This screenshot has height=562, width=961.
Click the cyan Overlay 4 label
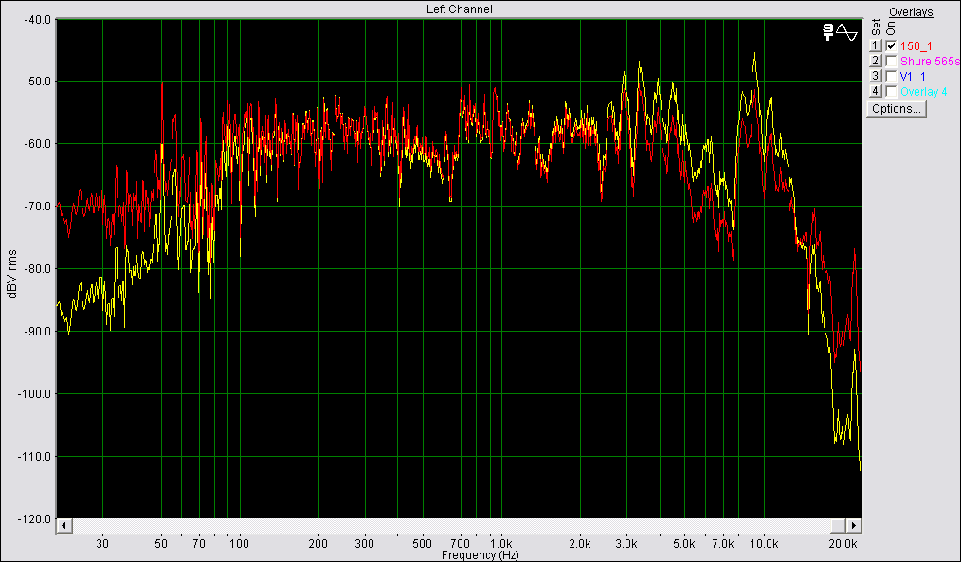click(924, 92)
